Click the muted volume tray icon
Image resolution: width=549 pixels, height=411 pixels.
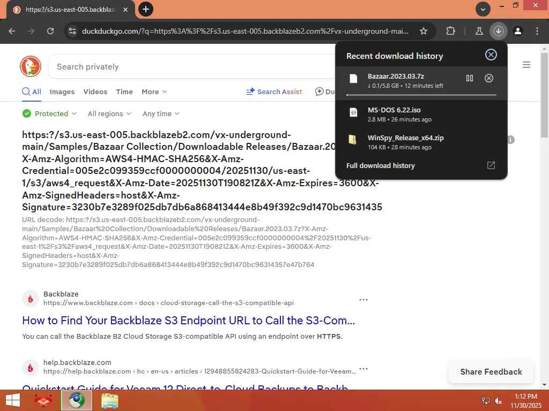coord(498,401)
